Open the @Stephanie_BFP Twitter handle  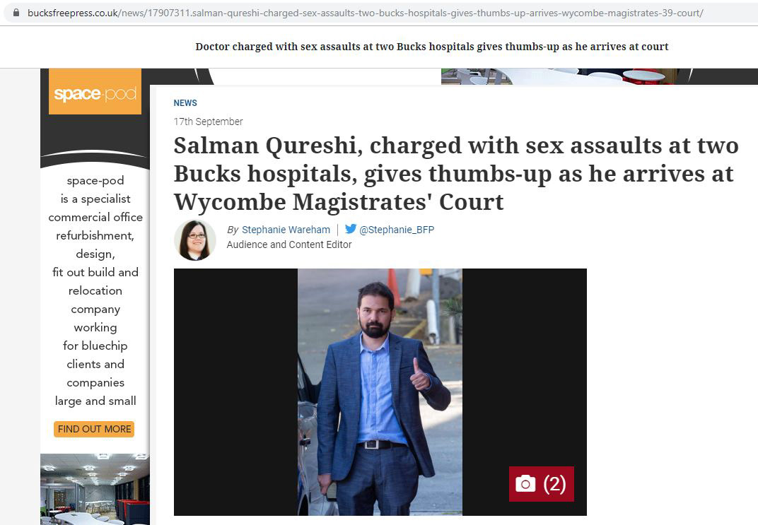click(x=397, y=230)
